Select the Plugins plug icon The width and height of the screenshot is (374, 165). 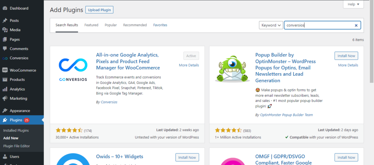point(5,120)
